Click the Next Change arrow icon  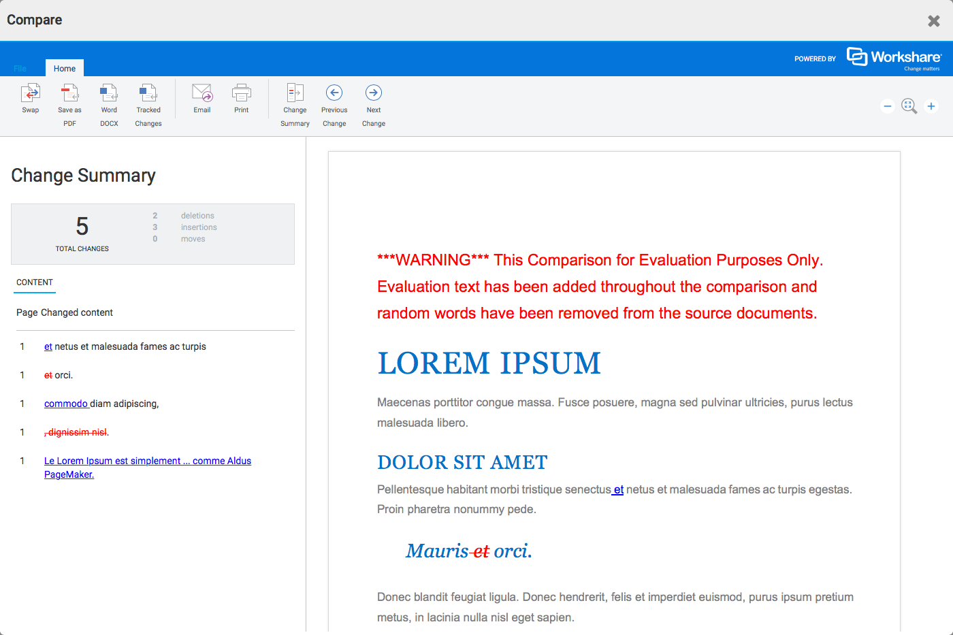373,93
